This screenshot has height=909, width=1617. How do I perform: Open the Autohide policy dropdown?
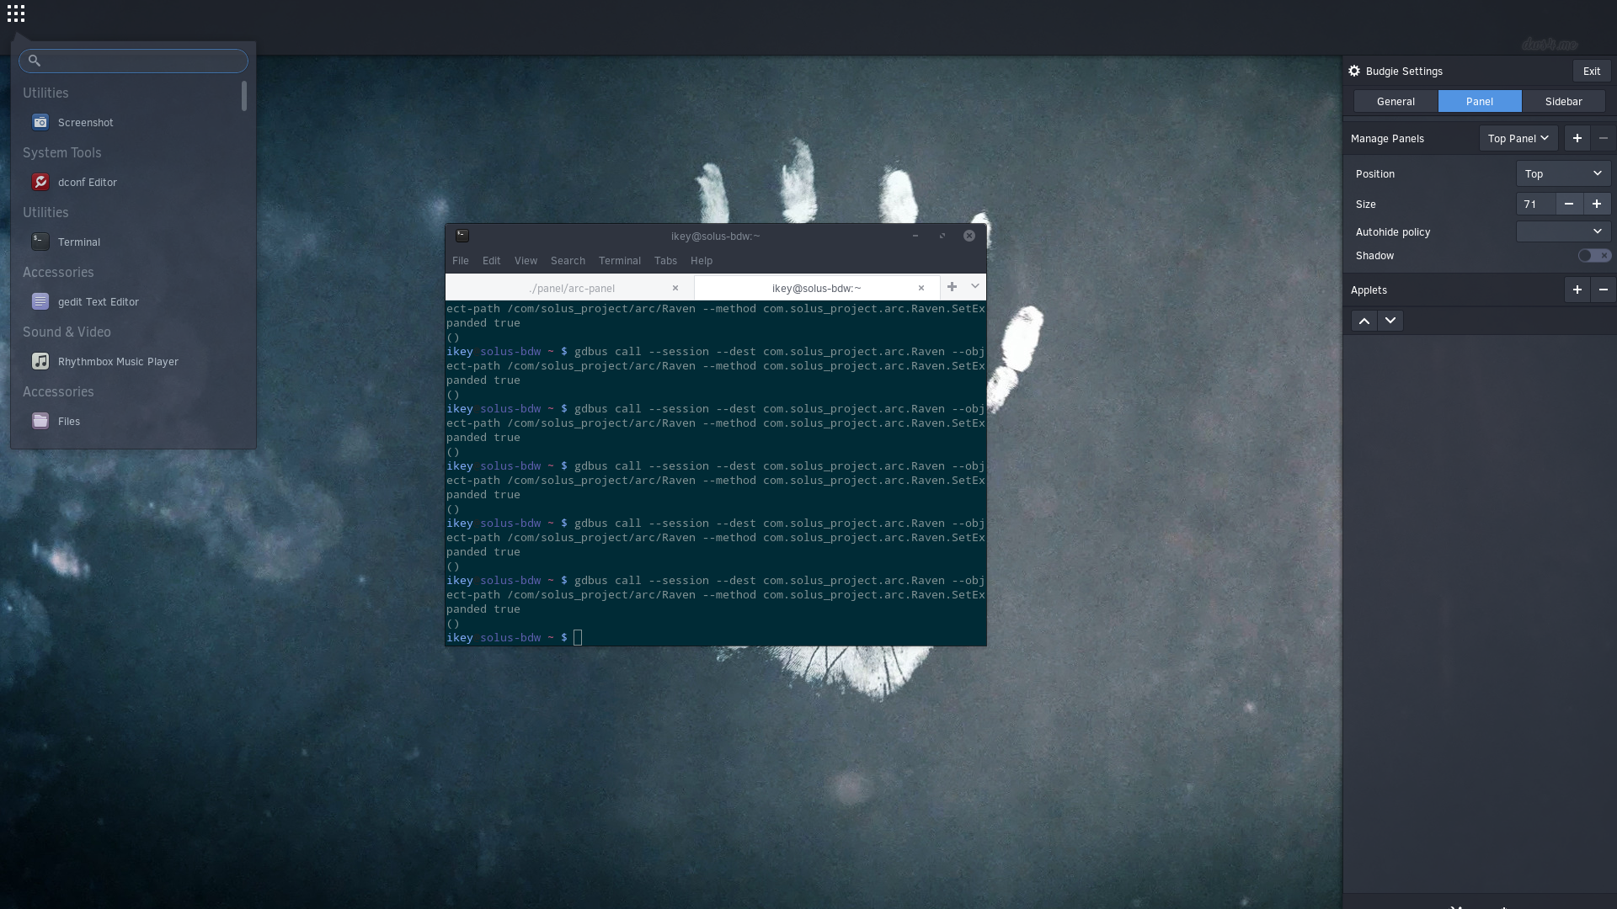click(x=1563, y=231)
